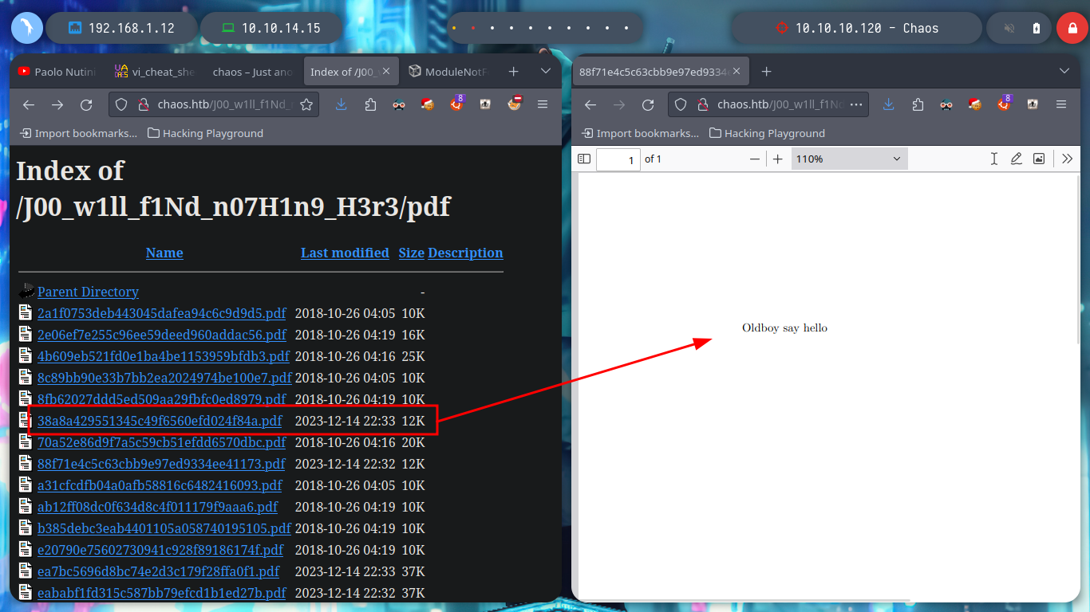Screen dimensions: 1090x612
Task: Sort listing by Size column
Action: click(x=412, y=253)
